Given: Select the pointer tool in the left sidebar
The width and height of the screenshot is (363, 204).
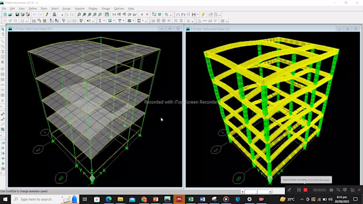Looking at the screenshot, I should [x=3, y=29].
